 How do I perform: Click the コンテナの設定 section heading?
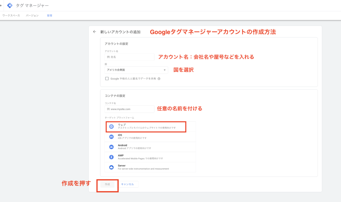(115, 96)
